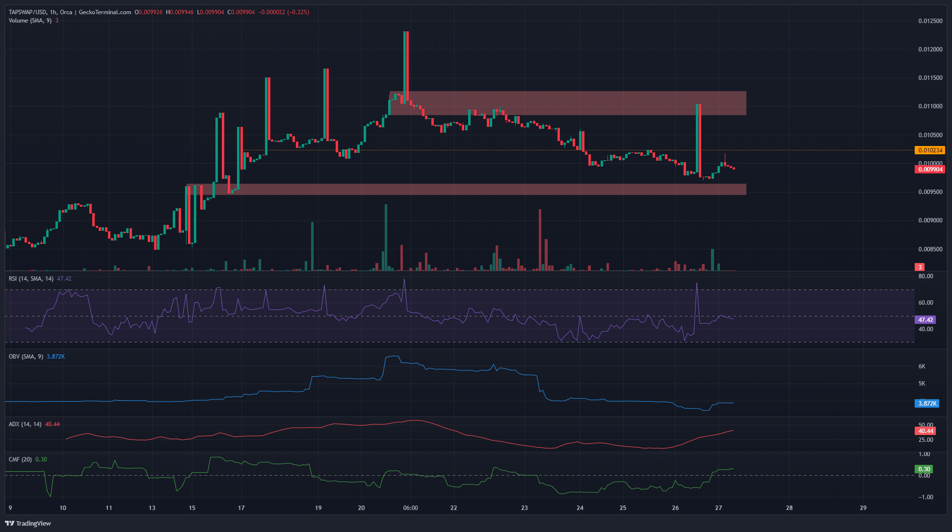952x532 pixels.
Task: Click the 0.011000 price axis label
Action: pos(930,106)
